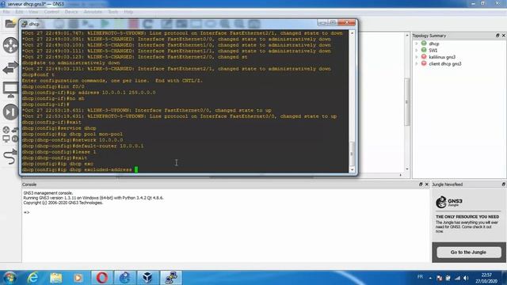Open the Tools menu
This screenshot has height=285, width=507.
pyautogui.click(x=112, y=12)
